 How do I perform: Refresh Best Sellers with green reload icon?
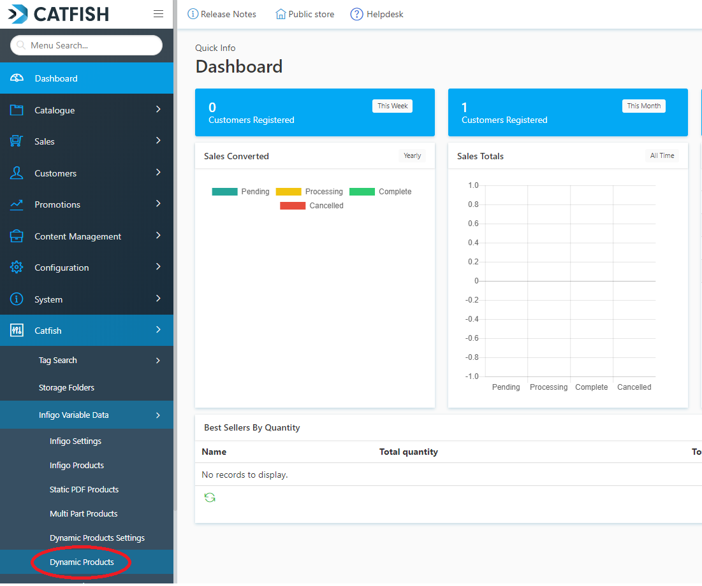(x=210, y=497)
